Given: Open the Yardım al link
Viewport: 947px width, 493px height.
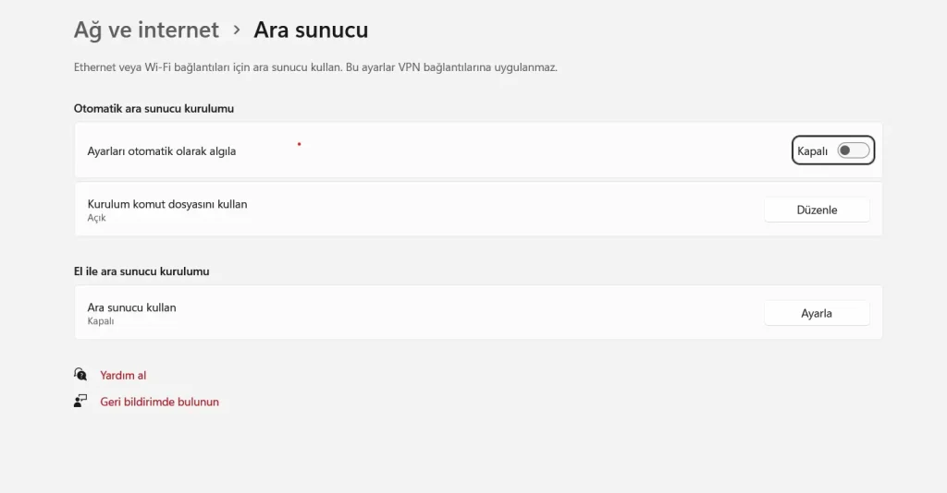Looking at the screenshot, I should (123, 375).
